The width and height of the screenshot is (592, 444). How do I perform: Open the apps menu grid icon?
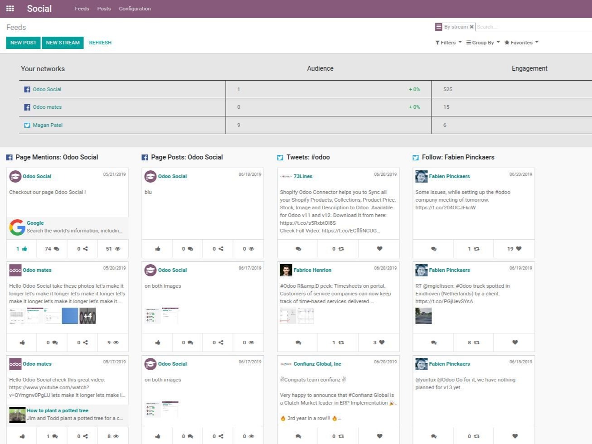10,8
